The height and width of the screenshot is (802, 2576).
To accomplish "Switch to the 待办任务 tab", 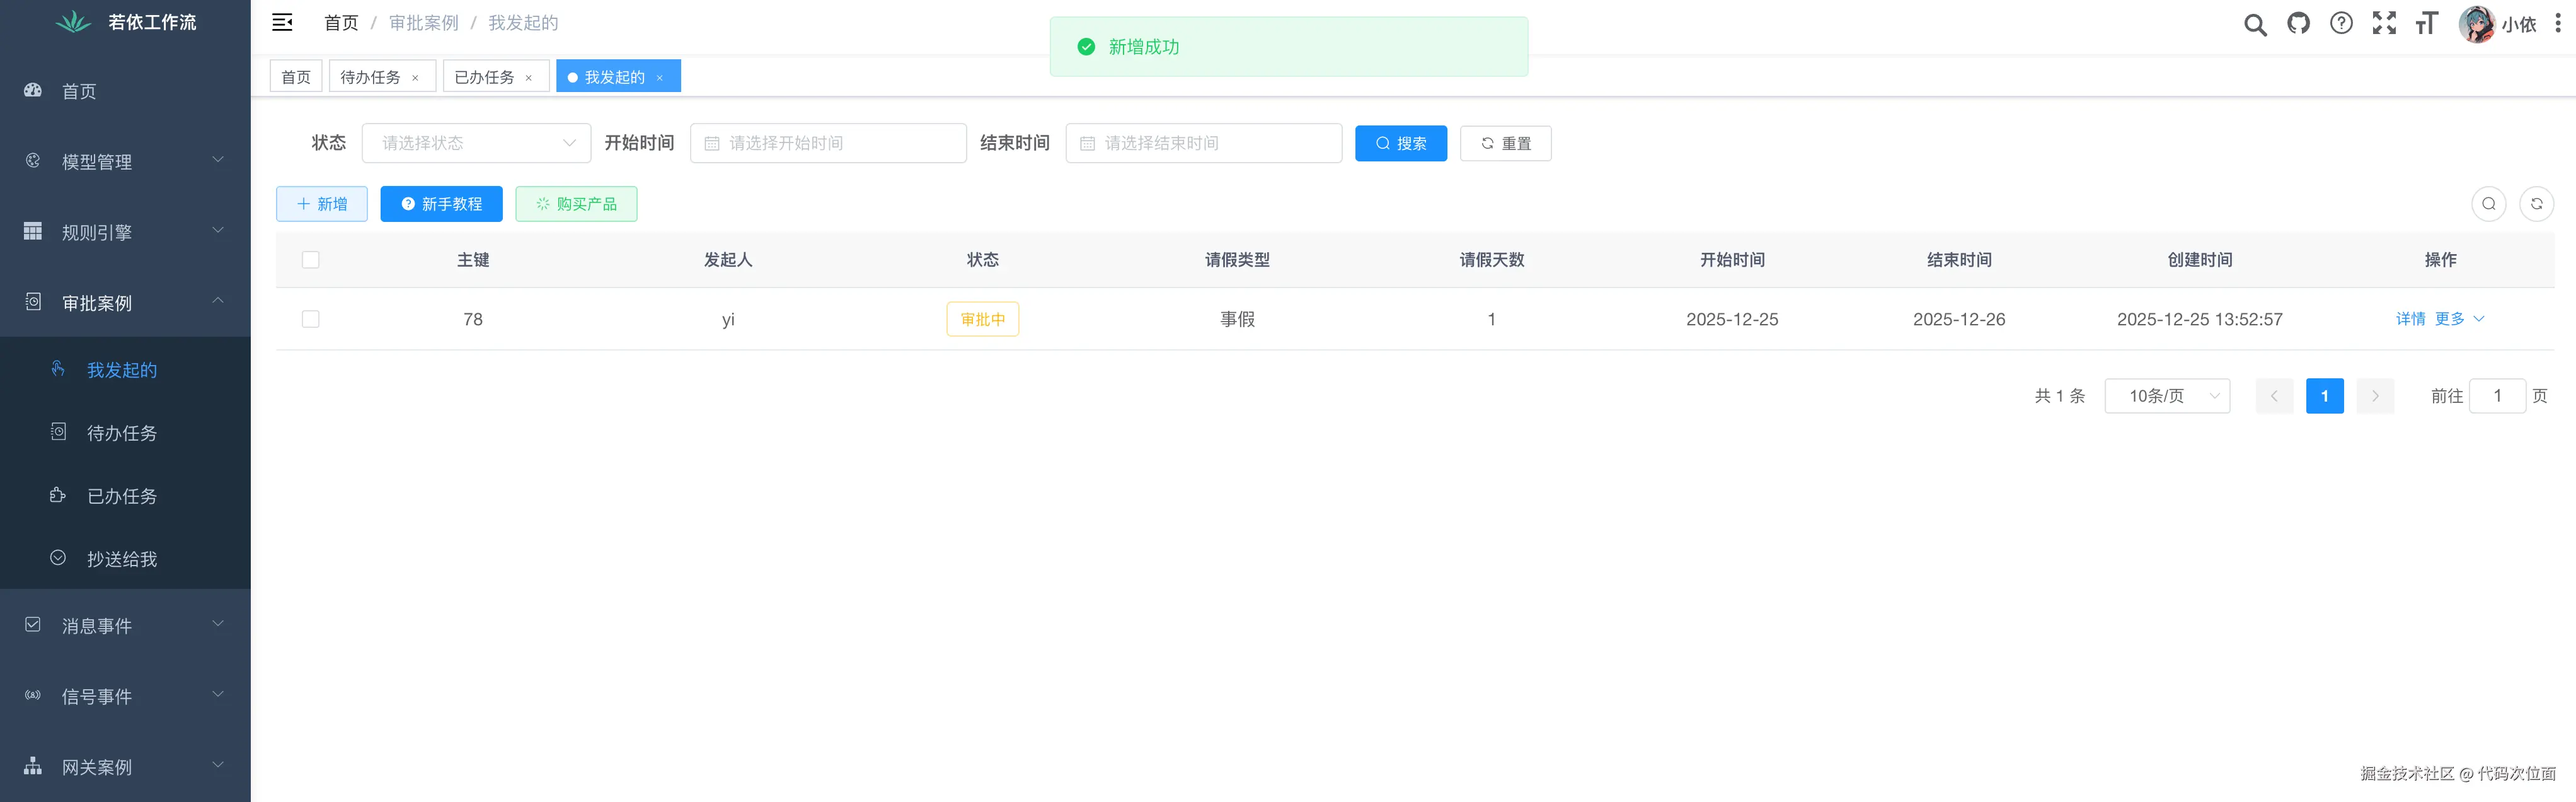I will click(x=371, y=77).
